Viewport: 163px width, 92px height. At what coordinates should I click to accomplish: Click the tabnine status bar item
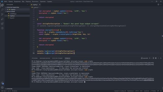[15, 91]
